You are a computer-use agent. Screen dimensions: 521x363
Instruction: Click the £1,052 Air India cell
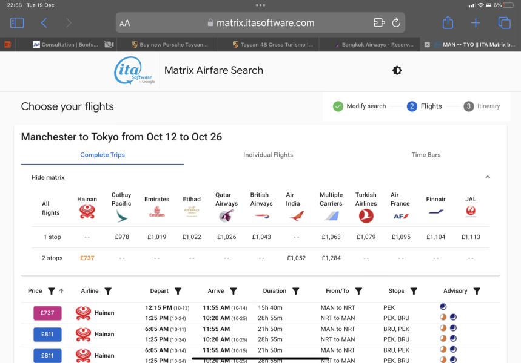(297, 258)
